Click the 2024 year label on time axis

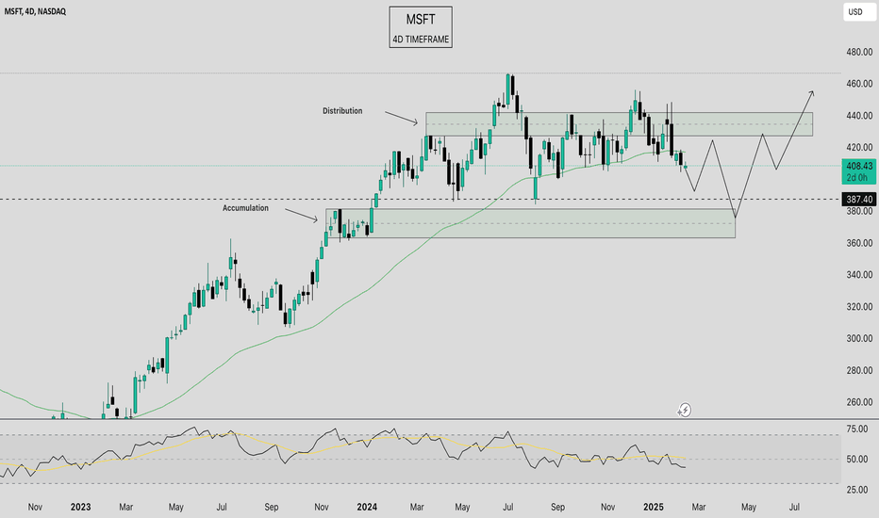[x=367, y=507]
